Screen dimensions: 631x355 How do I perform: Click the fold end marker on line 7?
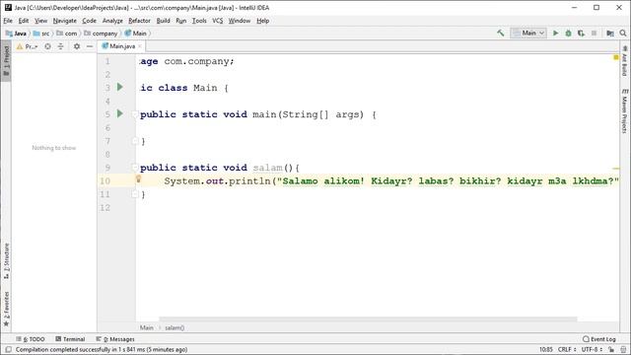click(135, 141)
